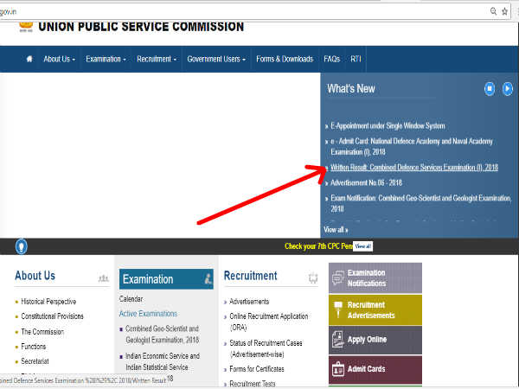Open Exam Notification Combined Geo-Scientist link
Image resolution: width=519 pixels, height=389 pixels.
tap(420, 203)
